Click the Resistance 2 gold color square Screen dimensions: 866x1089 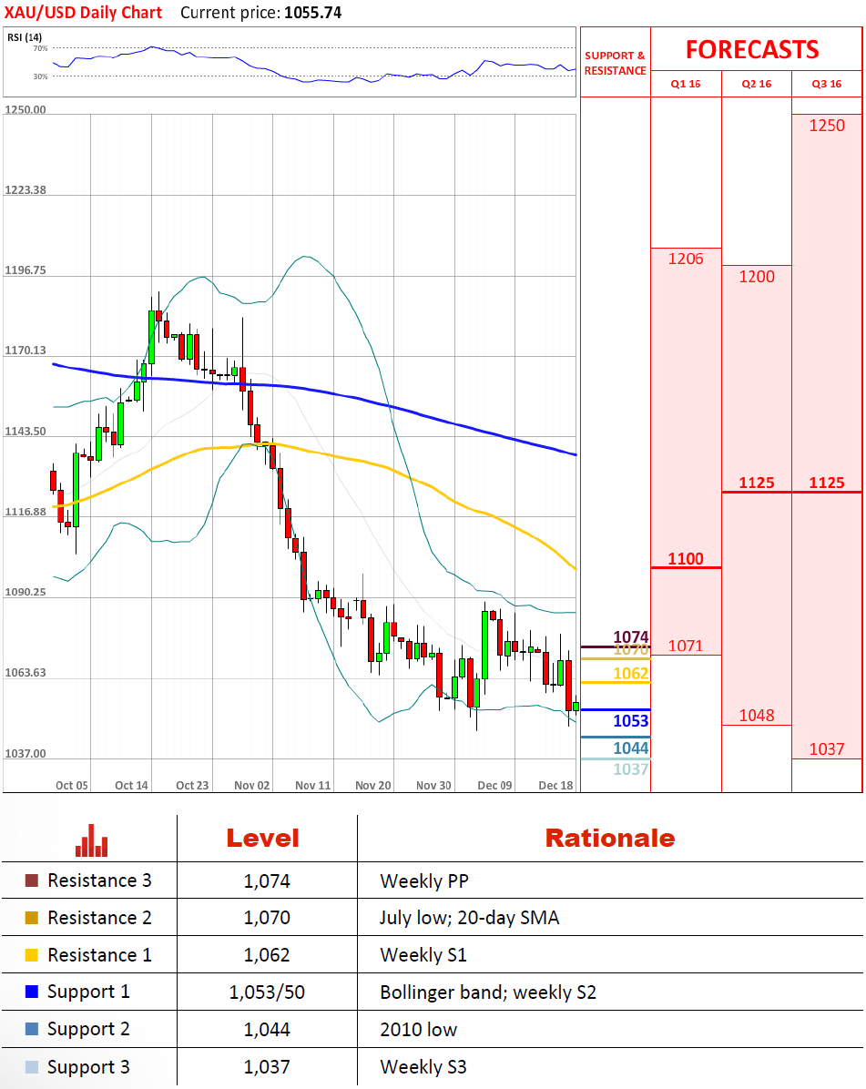tap(32, 918)
